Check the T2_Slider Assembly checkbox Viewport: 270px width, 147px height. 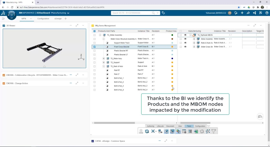pos(94,35)
